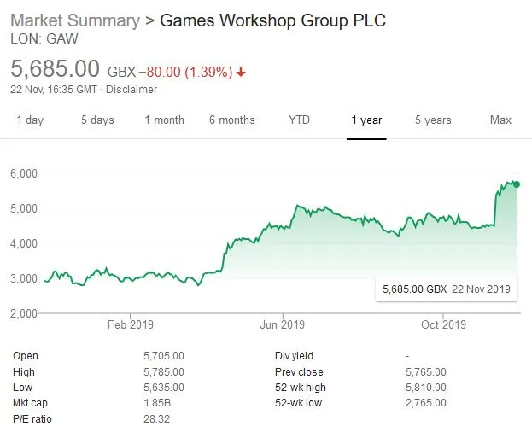The image size is (532, 438).
Task: Click the green data point on chart
Action: click(x=517, y=184)
